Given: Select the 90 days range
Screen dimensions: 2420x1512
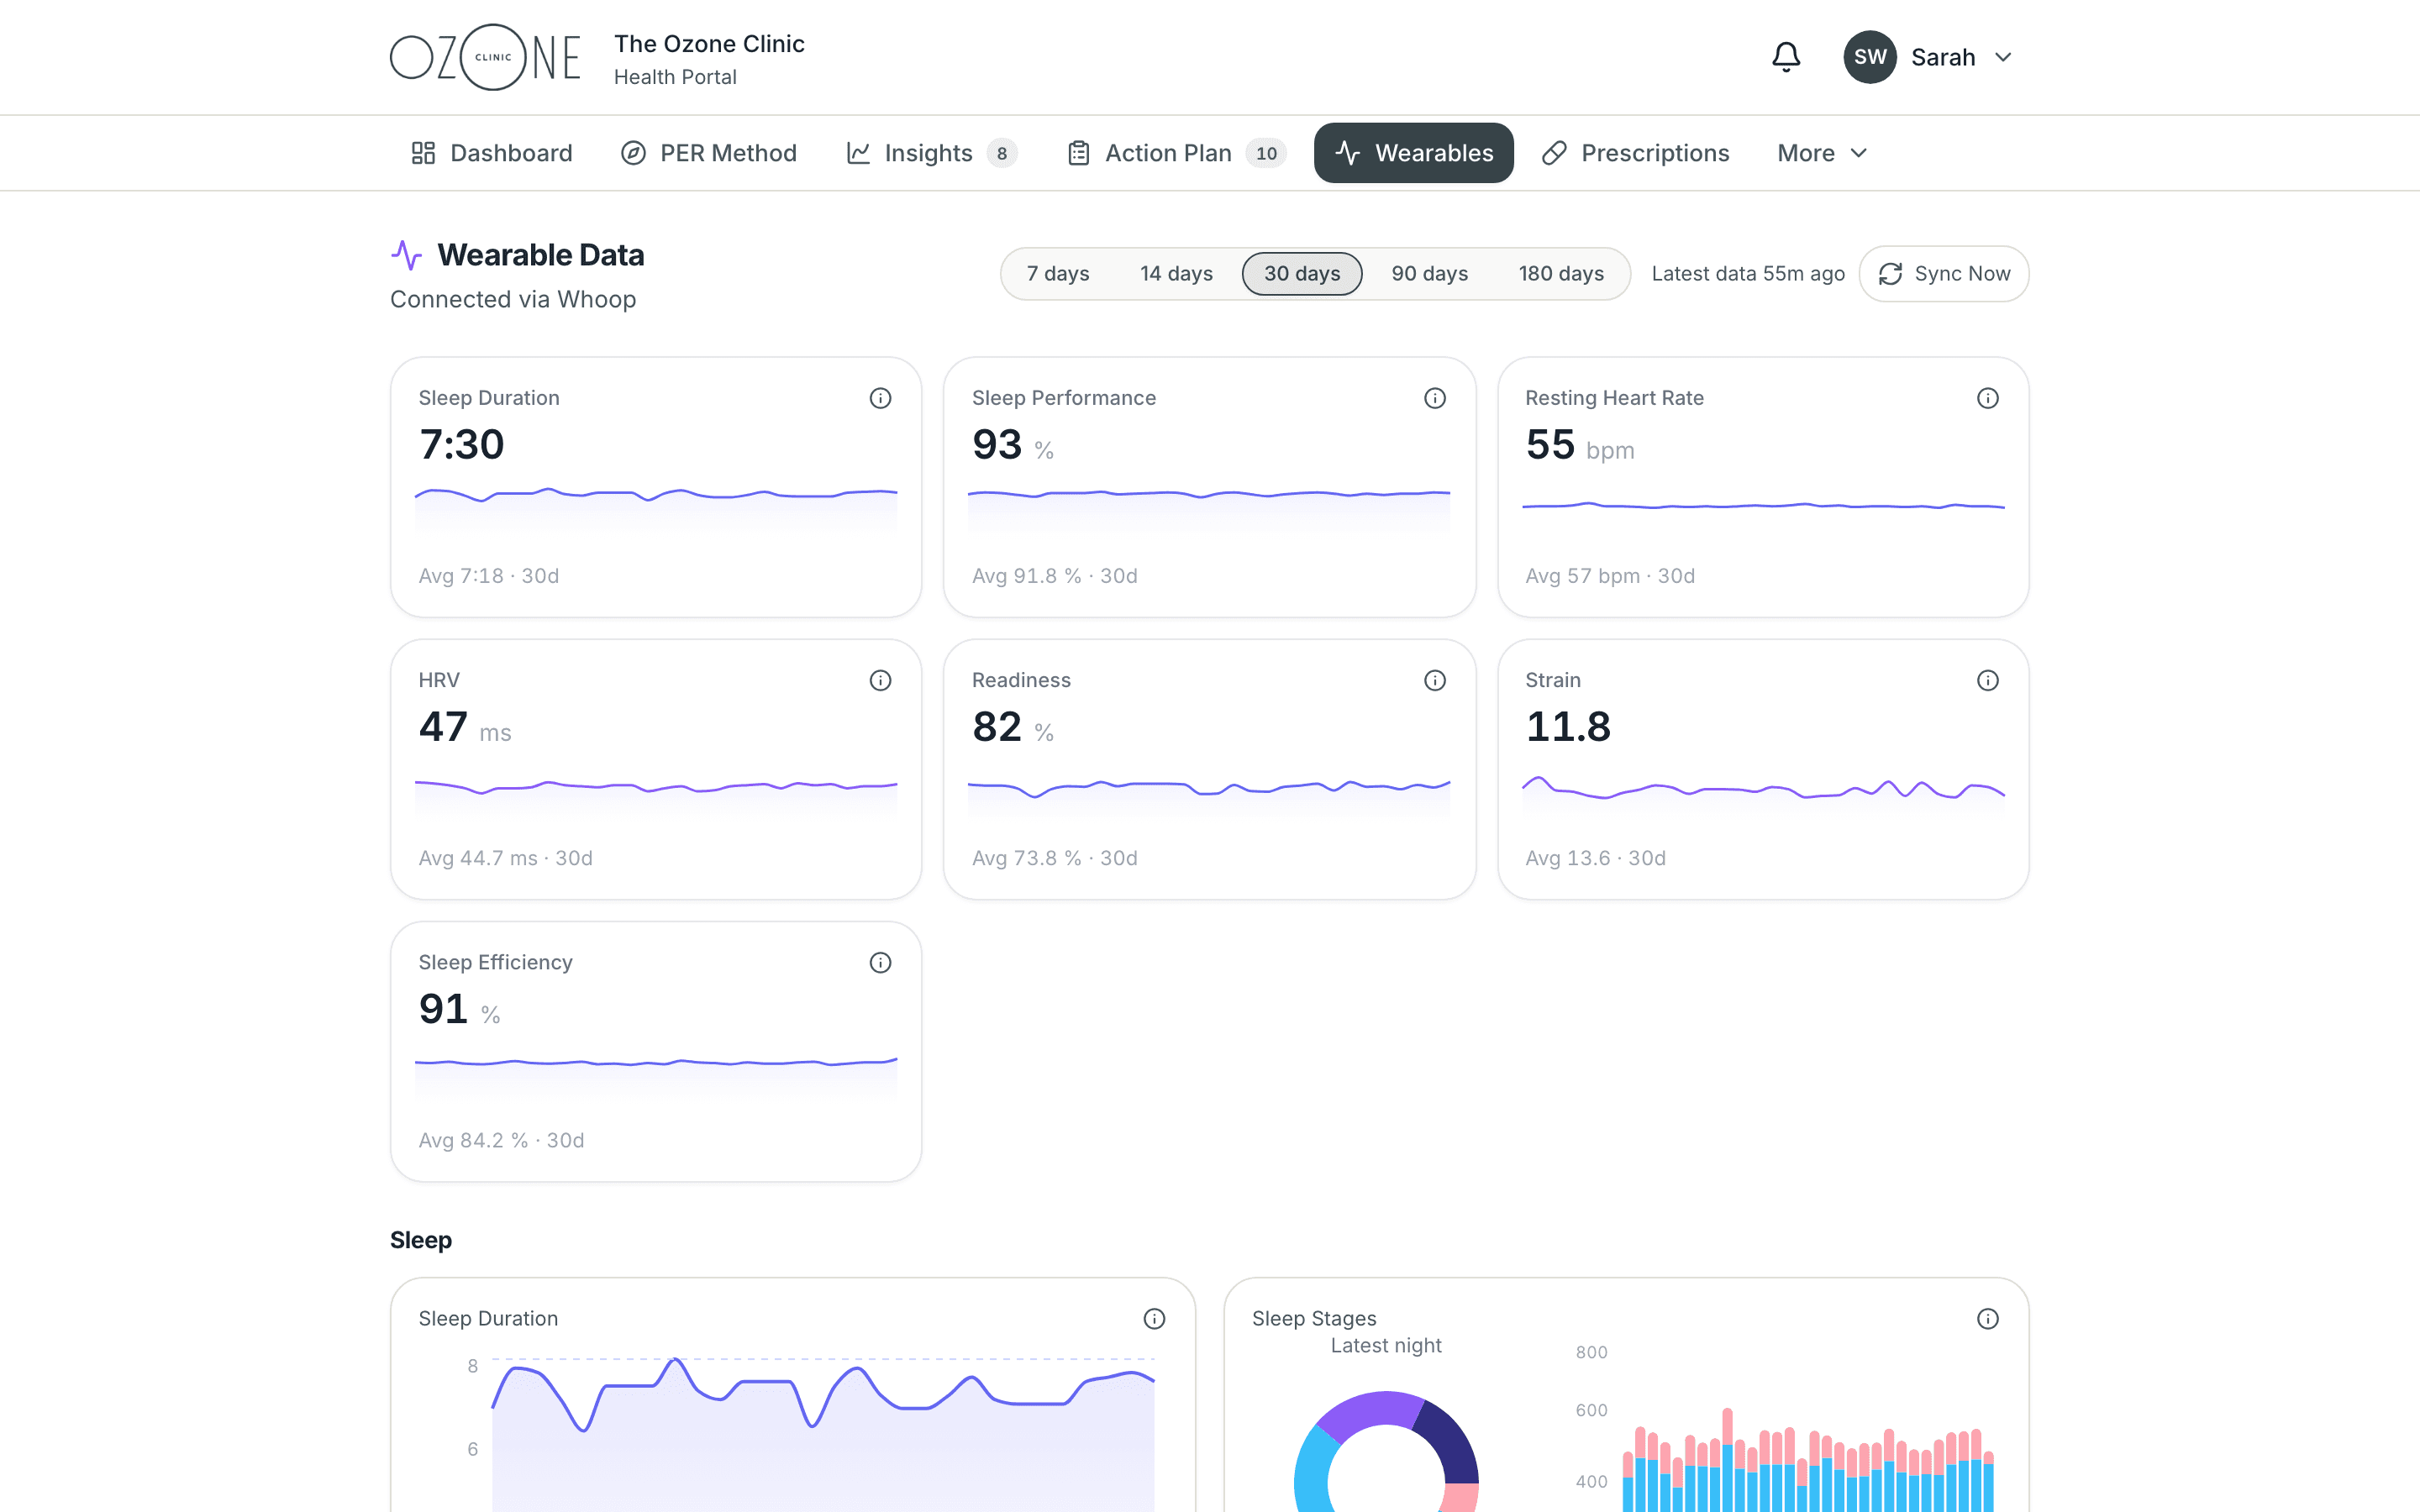Looking at the screenshot, I should click(1430, 274).
